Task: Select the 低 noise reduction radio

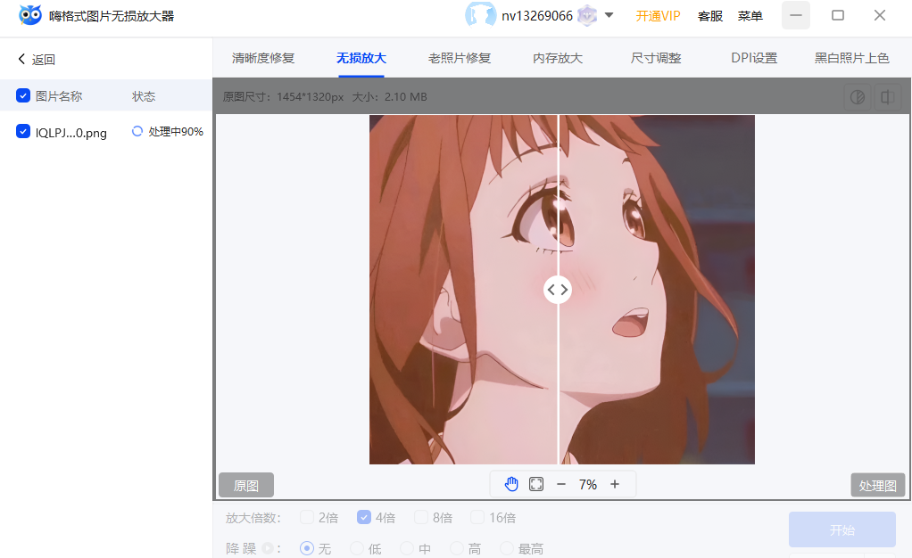Action: click(x=357, y=548)
